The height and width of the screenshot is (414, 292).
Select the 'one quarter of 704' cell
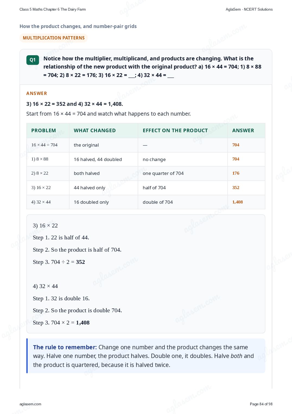coord(163,173)
